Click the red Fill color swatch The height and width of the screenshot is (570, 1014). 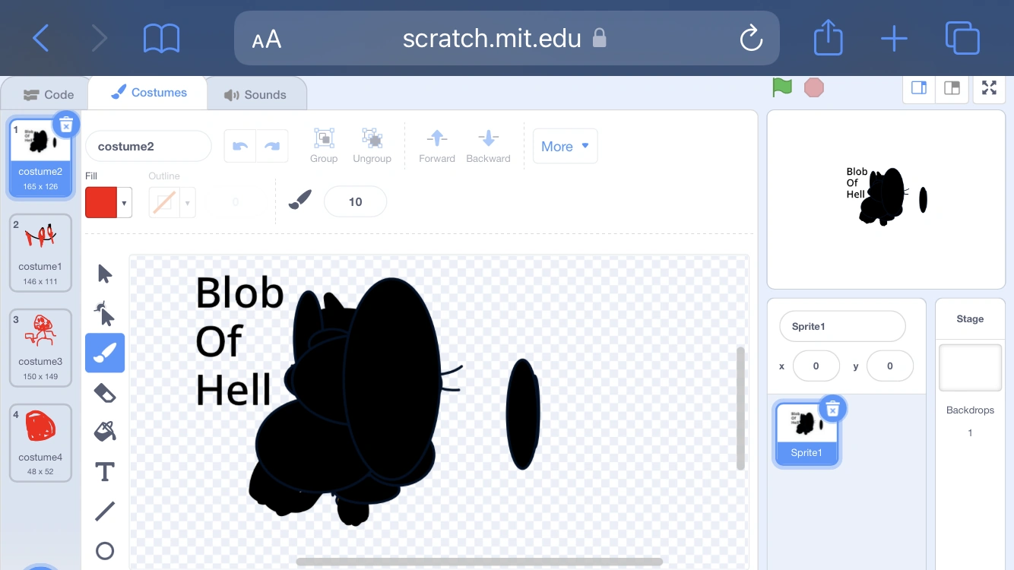(101, 203)
